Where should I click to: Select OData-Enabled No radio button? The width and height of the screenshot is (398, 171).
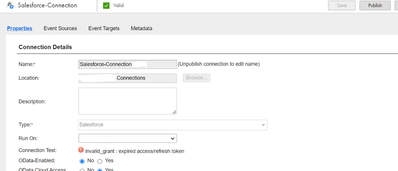point(82,162)
